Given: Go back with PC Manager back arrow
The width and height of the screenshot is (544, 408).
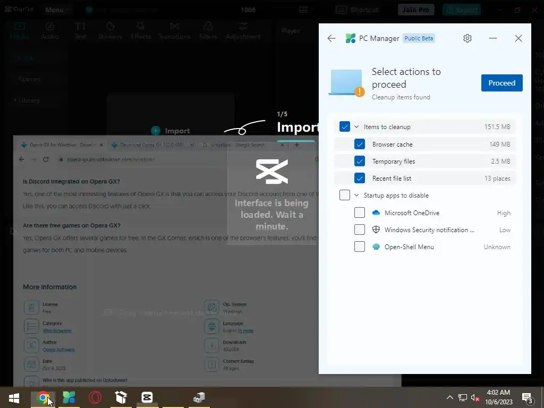Looking at the screenshot, I should pyautogui.click(x=331, y=38).
